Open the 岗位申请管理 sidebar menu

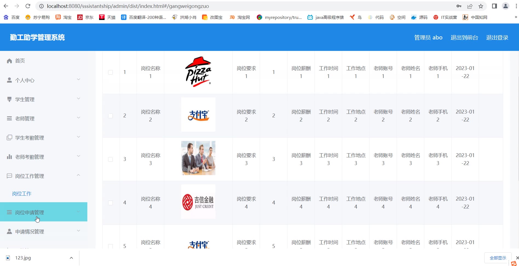(44, 212)
